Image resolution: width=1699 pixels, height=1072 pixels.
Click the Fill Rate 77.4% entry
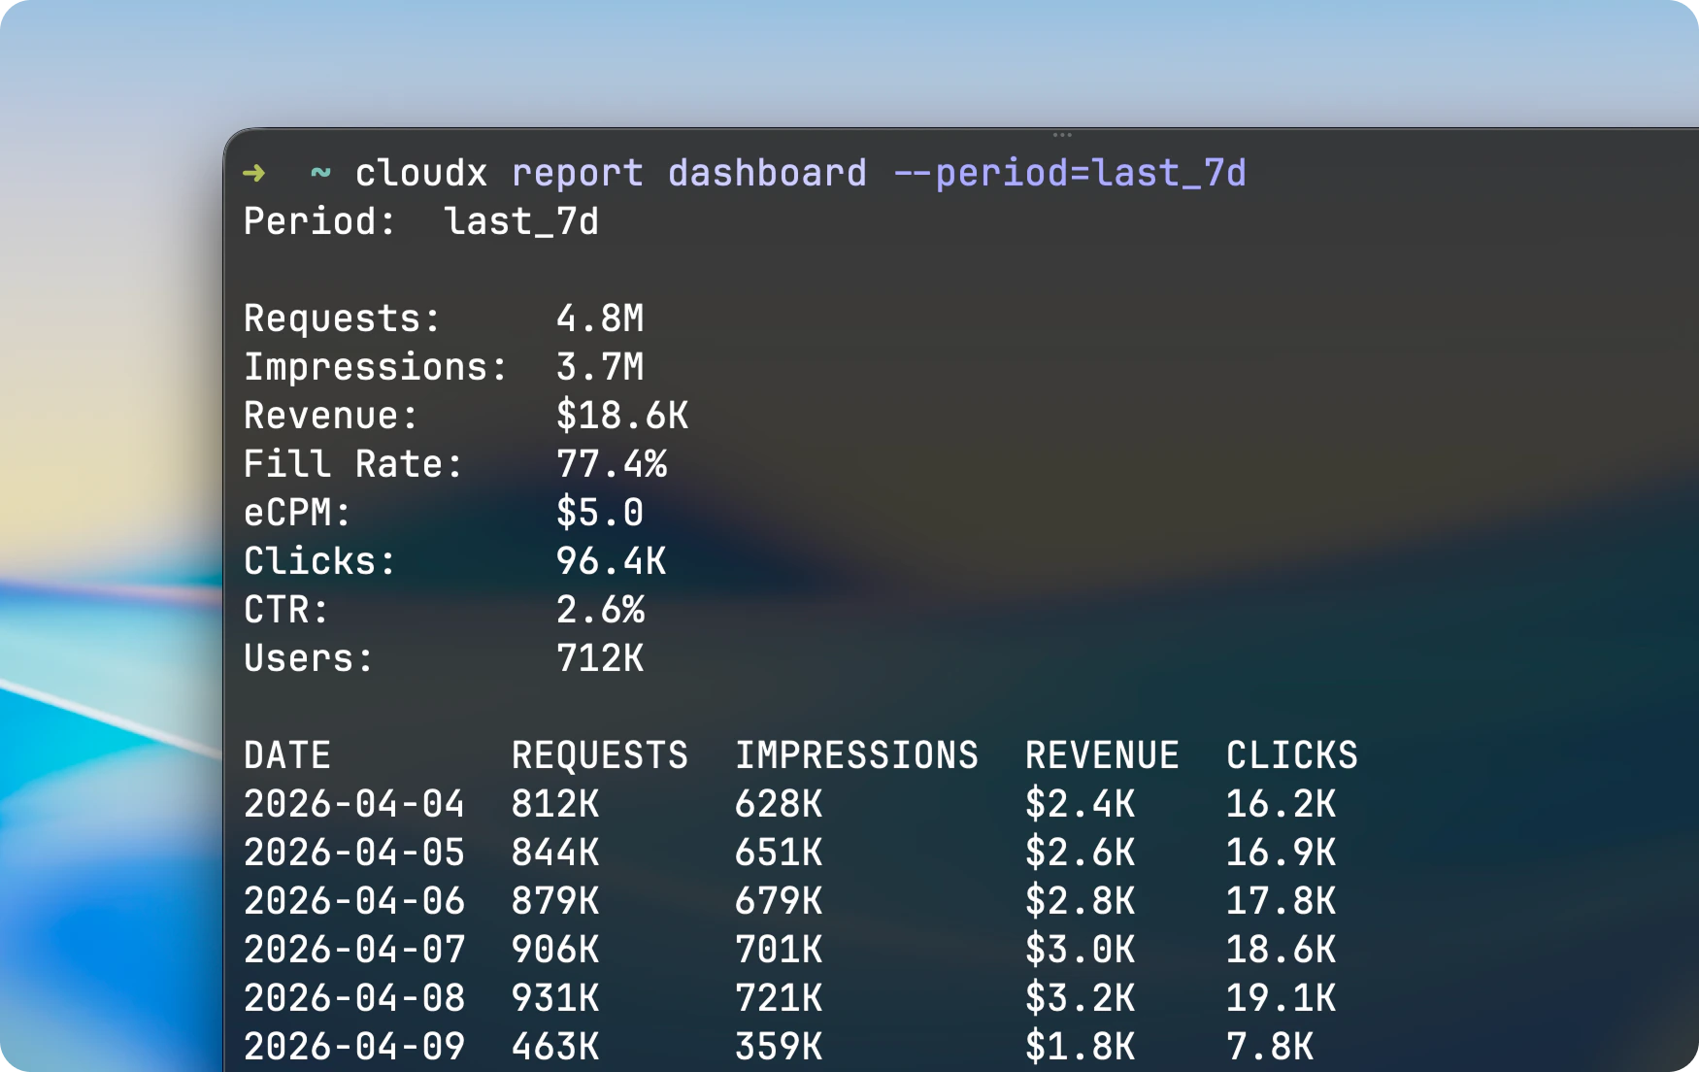pos(456,464)
